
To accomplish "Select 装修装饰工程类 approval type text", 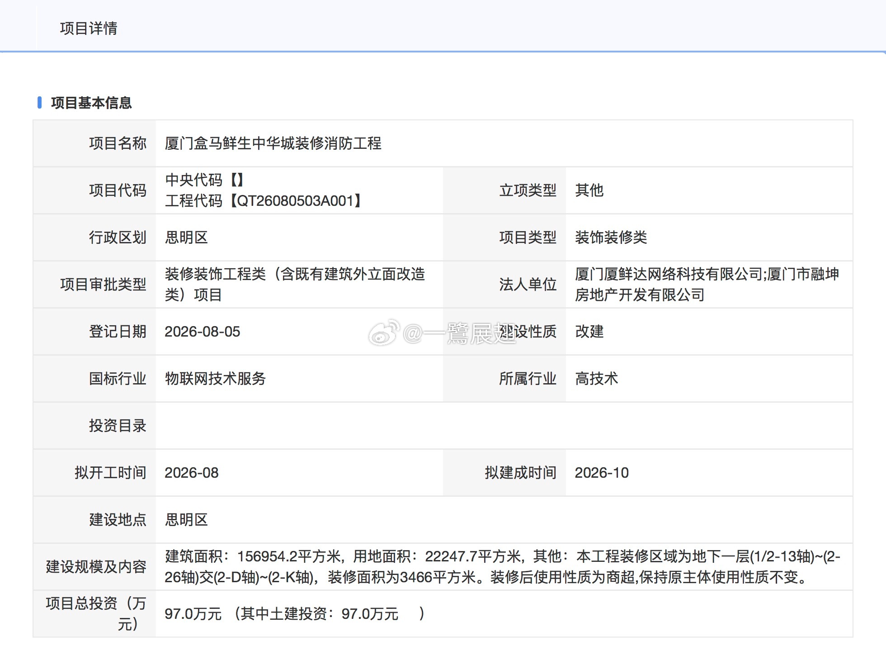I will point(295,285).
